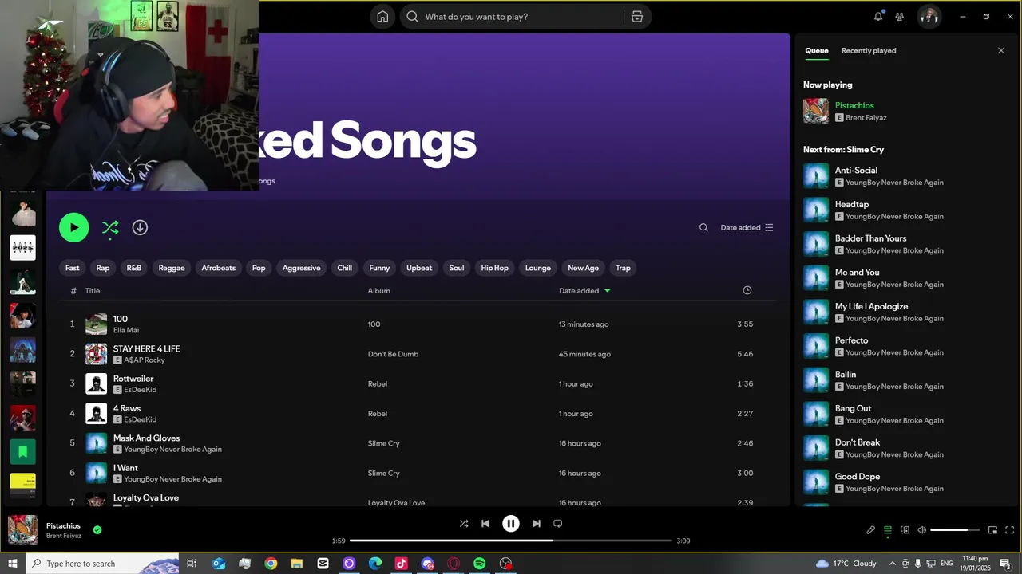
Task: Filter by the Hip Hop chip
Action: (x=495, y=268)
